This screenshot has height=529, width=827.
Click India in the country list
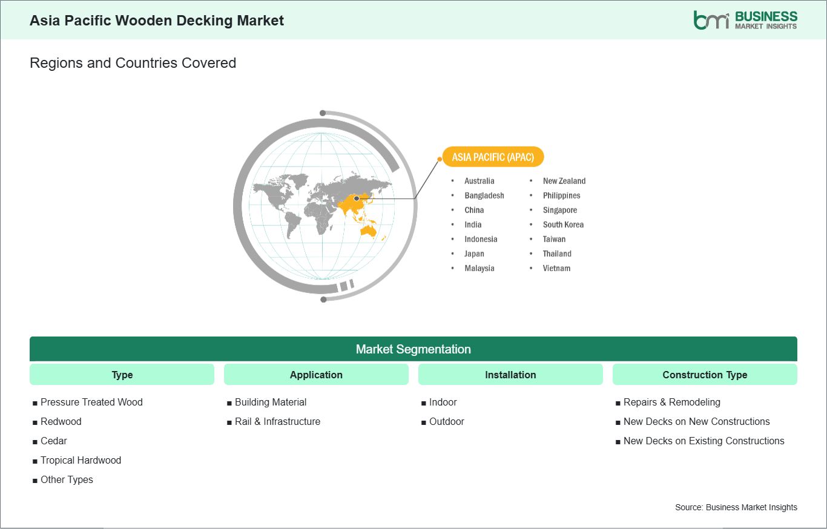click(473, 225)
